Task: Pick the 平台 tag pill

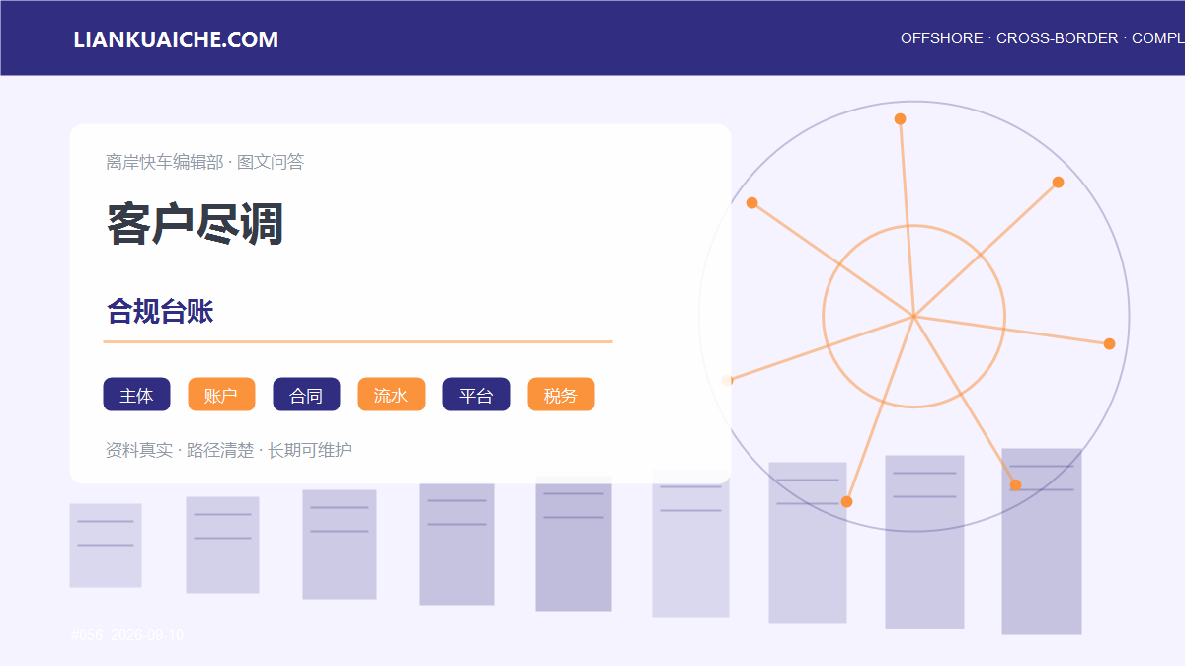Action: pos(476,395)
